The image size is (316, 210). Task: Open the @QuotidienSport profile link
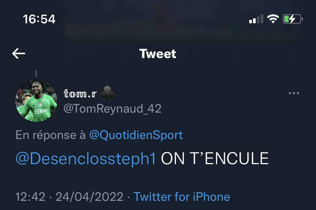pos(136,135)
